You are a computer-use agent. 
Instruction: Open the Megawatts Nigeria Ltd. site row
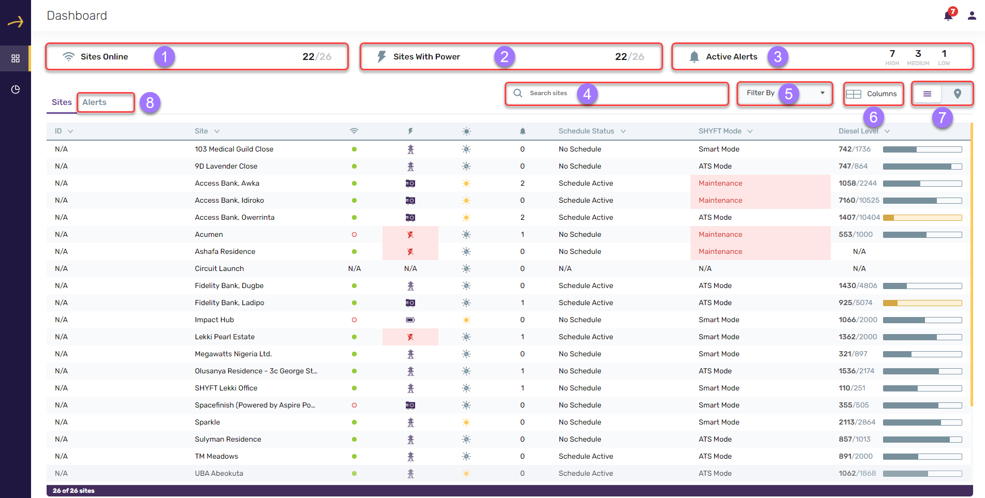pos(508,354)
